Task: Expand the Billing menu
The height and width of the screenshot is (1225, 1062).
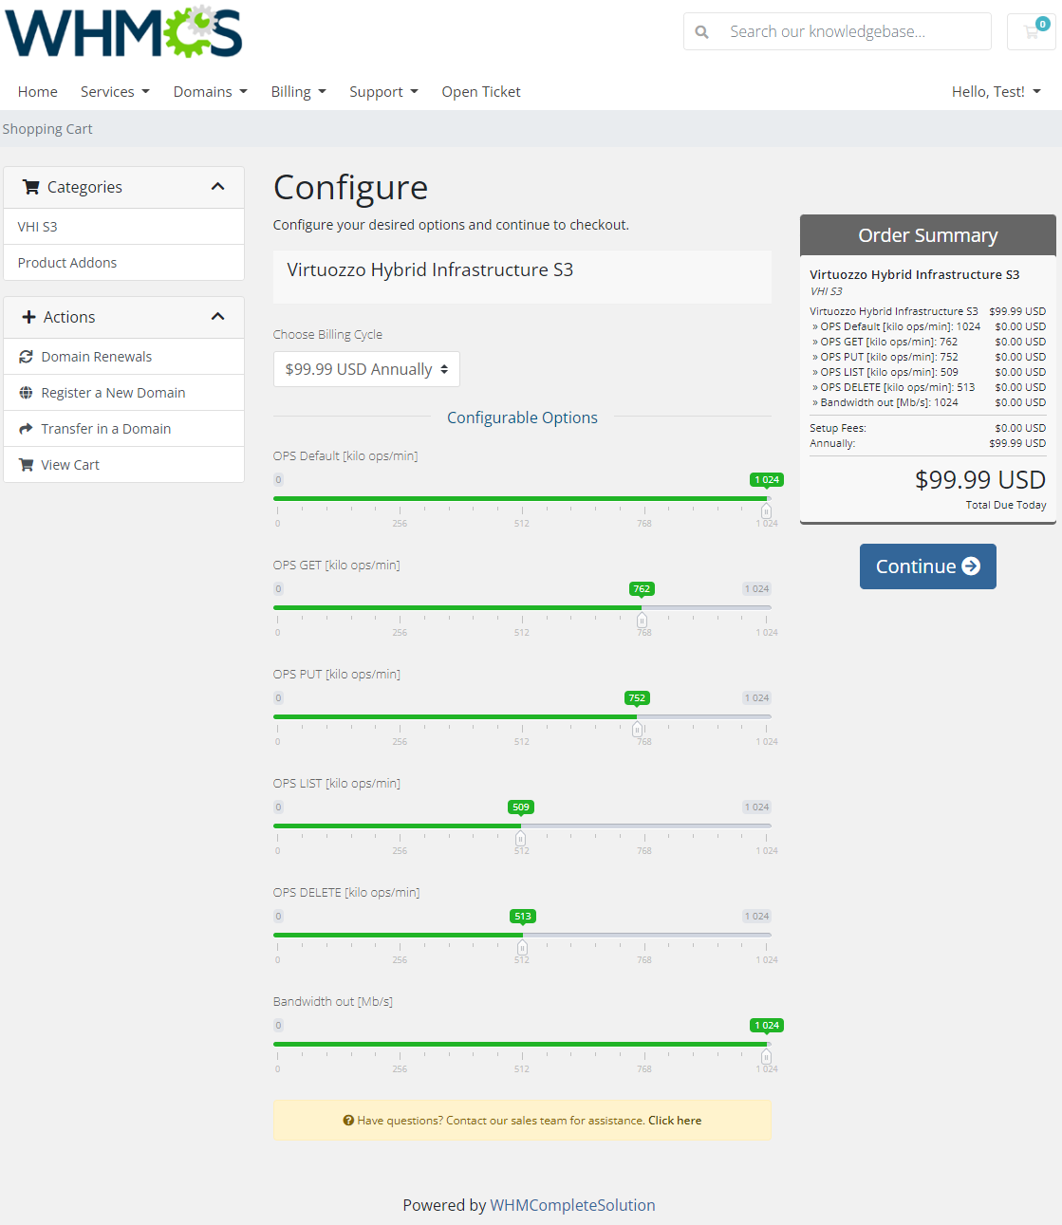Action: click(x=298, y=92)
